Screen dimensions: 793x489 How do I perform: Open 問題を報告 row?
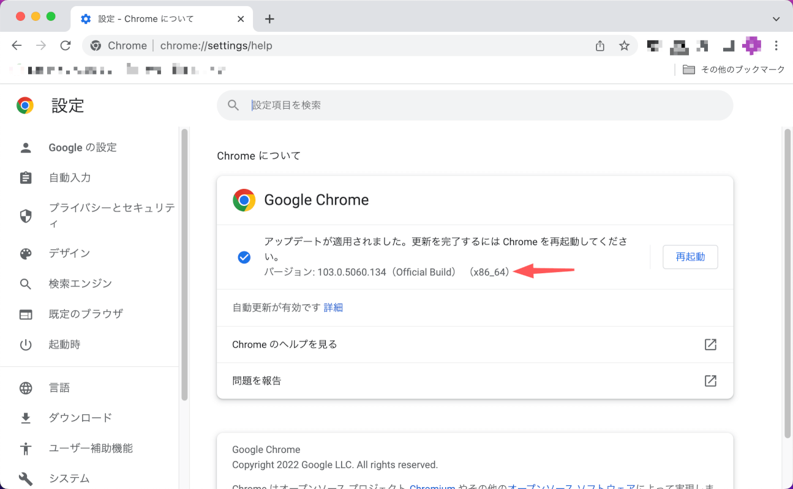coord(475,381)
